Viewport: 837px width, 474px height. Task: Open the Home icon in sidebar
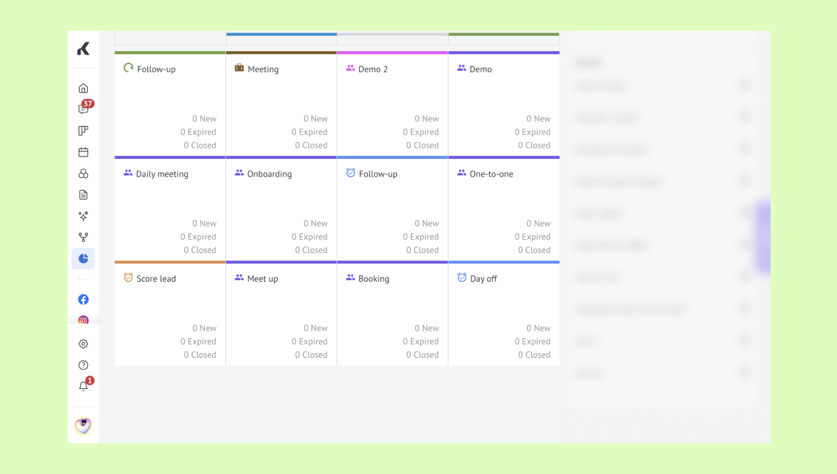[x=83, y=88]
